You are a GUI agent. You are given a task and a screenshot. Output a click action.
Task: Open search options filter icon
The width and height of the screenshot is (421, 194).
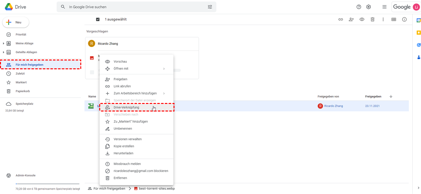click(210, 7)
